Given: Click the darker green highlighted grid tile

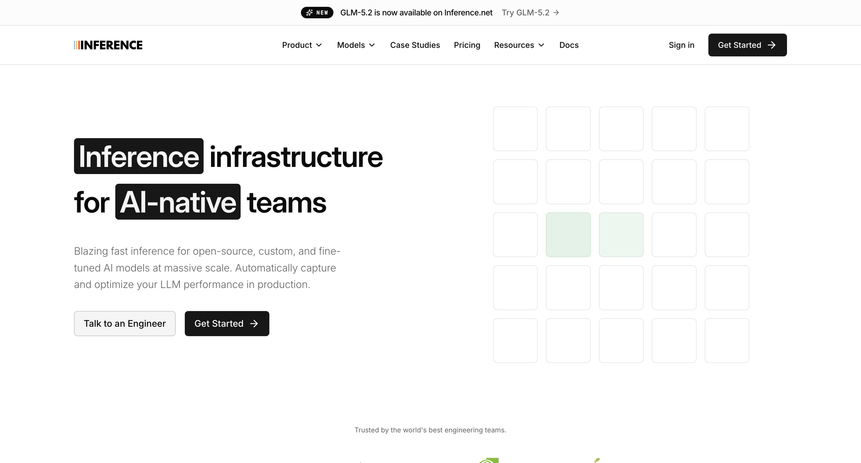Looking at the screenshot, I should [568, 235].
